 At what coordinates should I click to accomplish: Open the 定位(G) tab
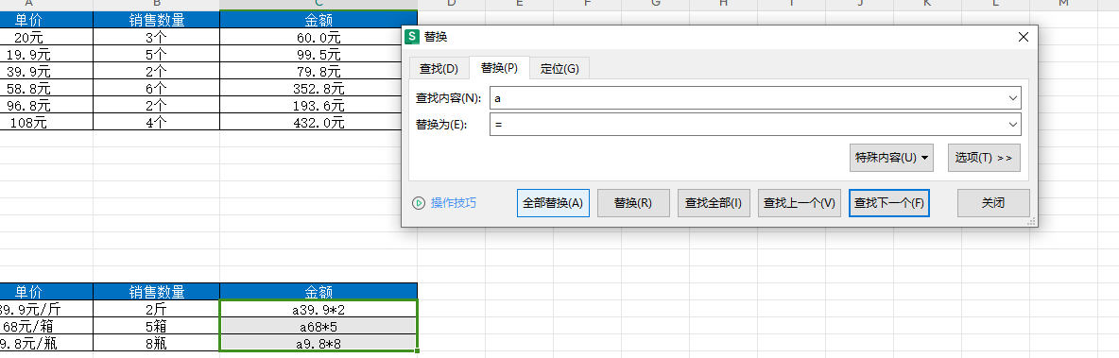560,68
